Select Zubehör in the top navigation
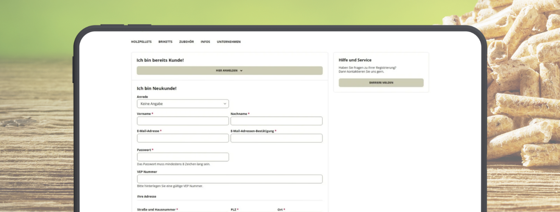The image size is (560, 212). click(186, 42)
